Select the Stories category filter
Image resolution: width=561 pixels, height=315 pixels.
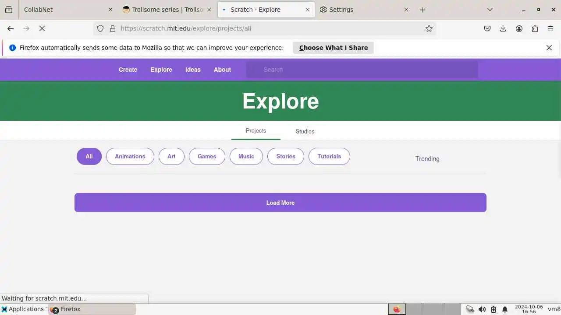pos(286,156)
